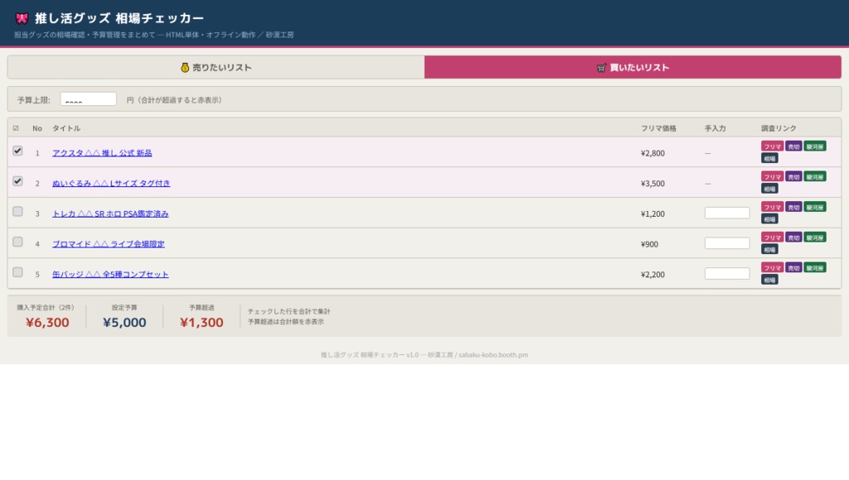Click the 缶バッジ △△ 全5種コンプセット link
This screenshot has height=480, width=849.
(110, 274)
